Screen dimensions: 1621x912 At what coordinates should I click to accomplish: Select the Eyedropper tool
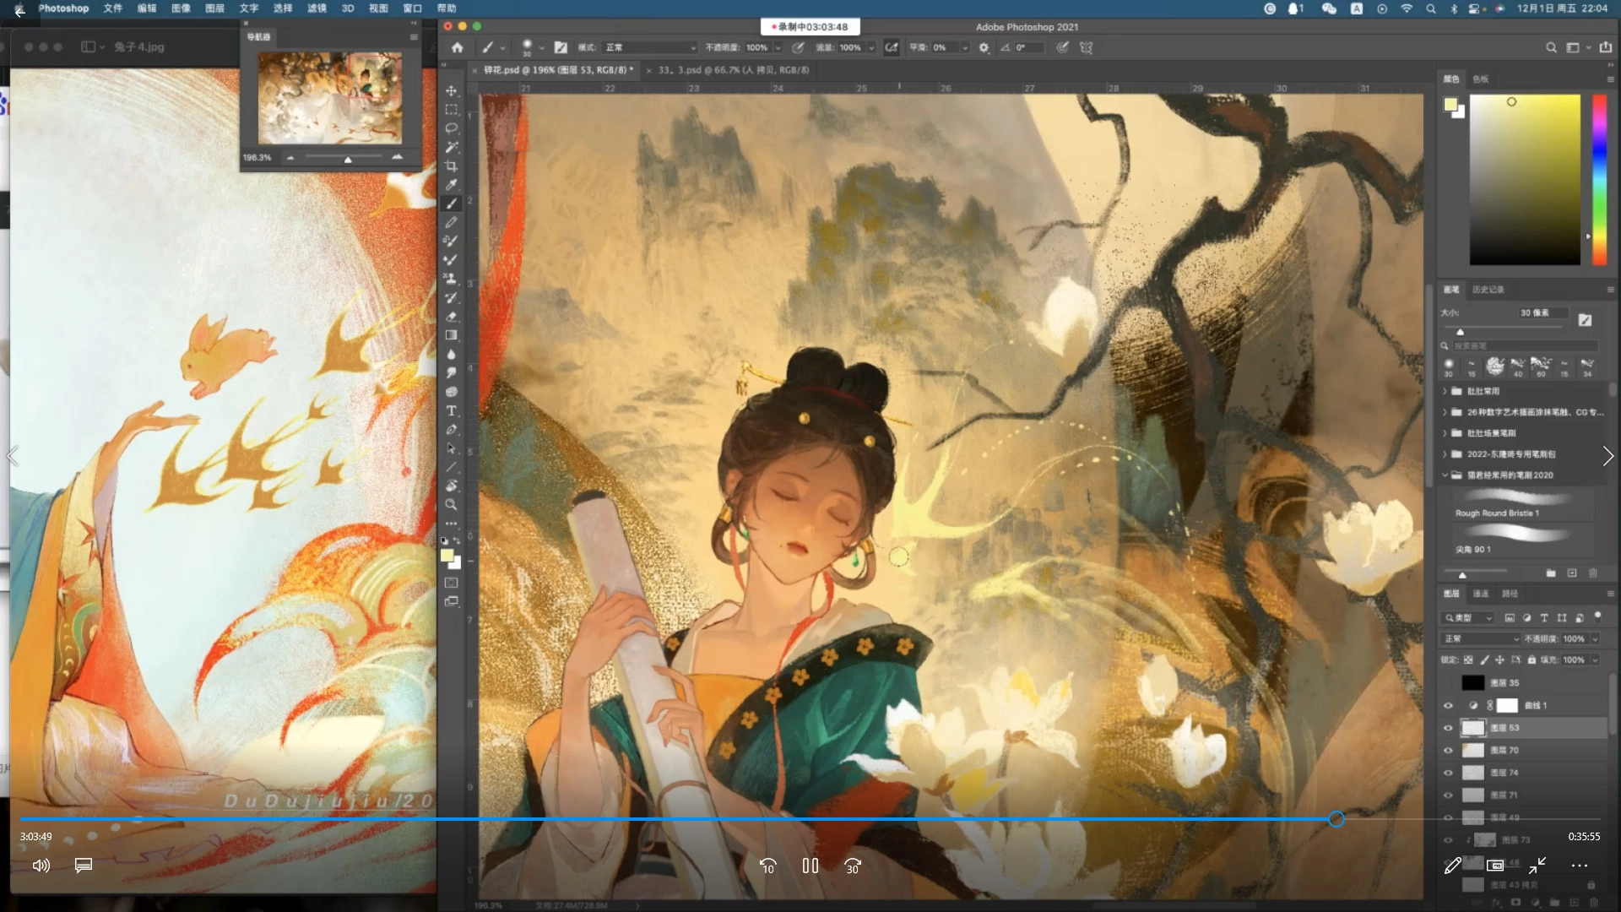pos(452,185)
